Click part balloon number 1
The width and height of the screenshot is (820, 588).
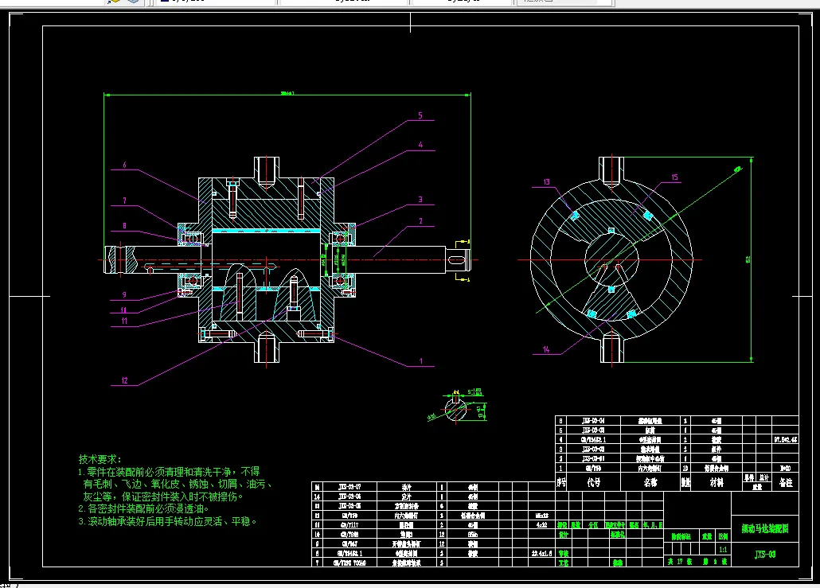point(421,361)
